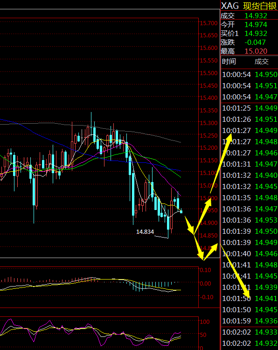
Task: Click the 15.700 price axis label
Action: (208, 23)
